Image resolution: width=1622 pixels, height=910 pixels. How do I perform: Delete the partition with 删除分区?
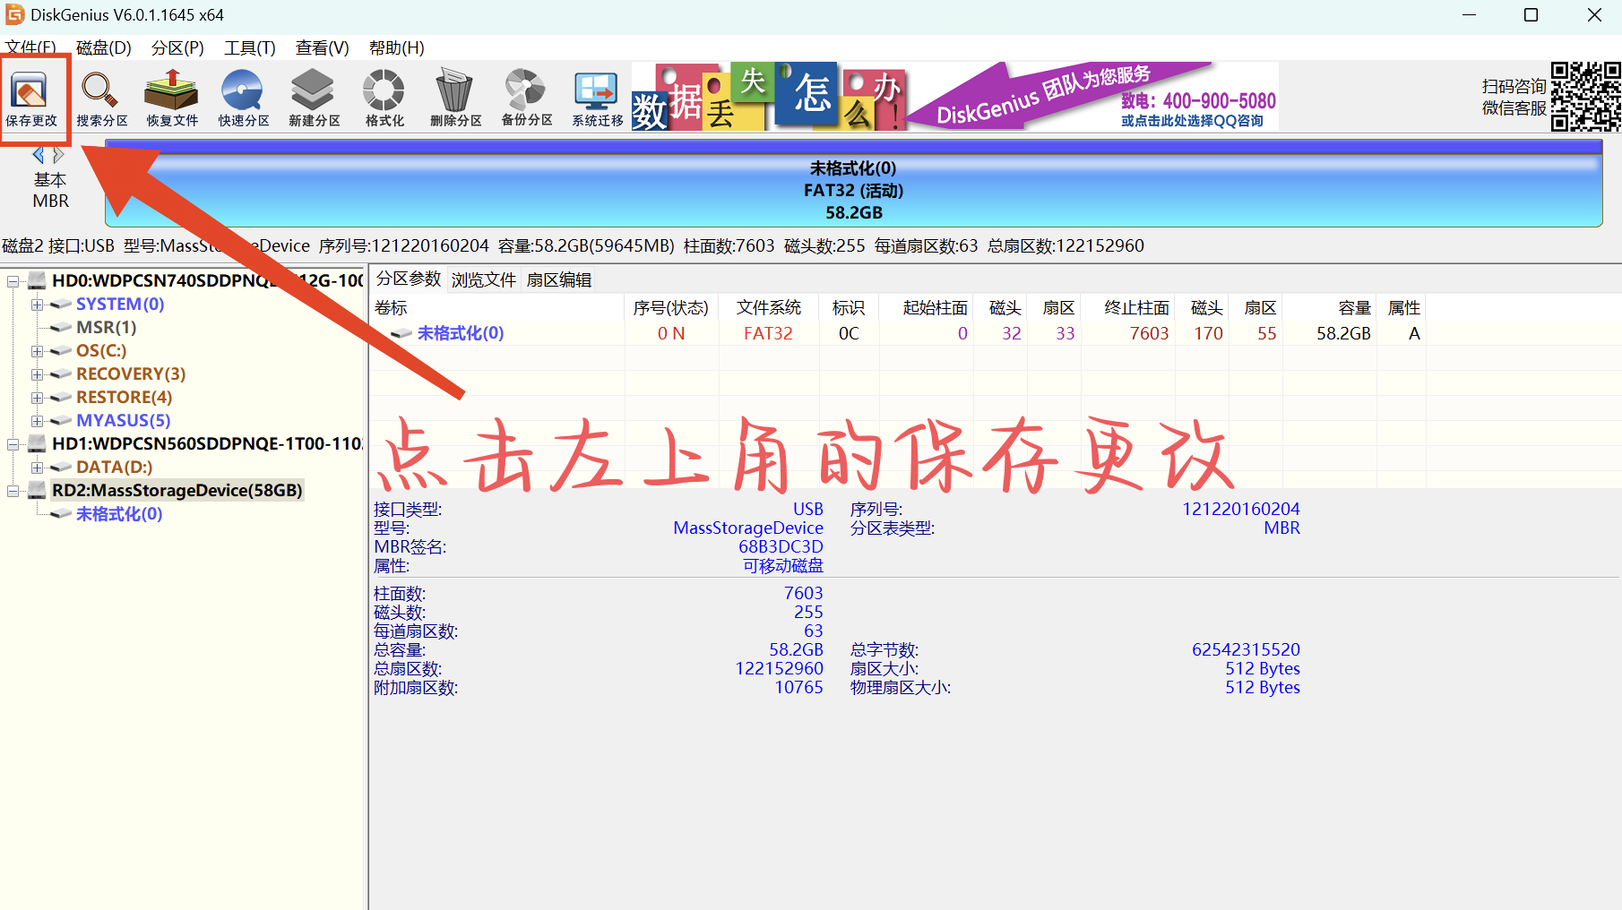(x=455, y=99)
